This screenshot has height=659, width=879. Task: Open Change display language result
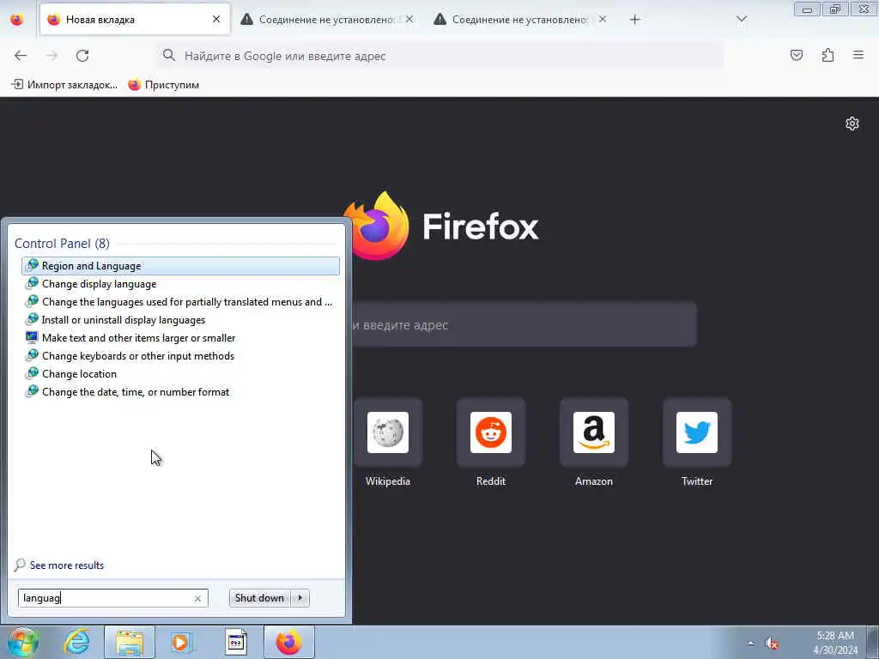[x=180, y=283]
